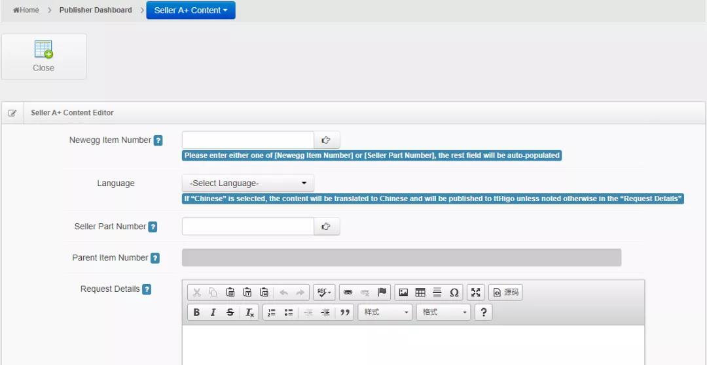Open the 样式 styles dropdown

point(385,312)
